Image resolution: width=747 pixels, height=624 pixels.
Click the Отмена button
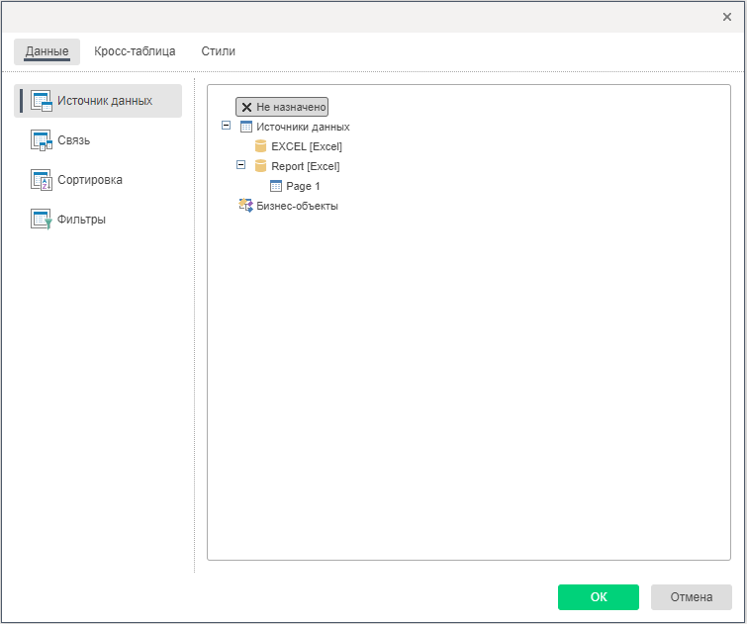tap(691, 597)
